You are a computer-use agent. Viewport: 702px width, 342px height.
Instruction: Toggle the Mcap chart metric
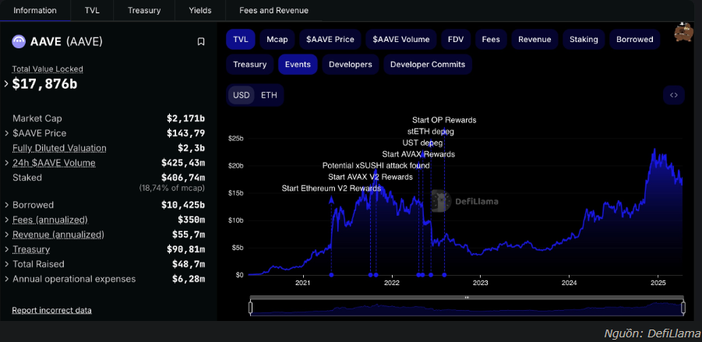click(277, 40)
